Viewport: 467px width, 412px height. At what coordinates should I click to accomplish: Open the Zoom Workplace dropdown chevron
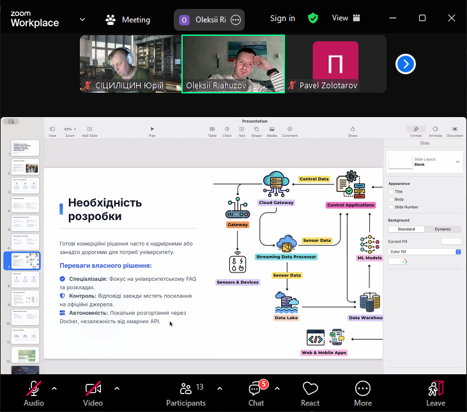pos(82,19)
